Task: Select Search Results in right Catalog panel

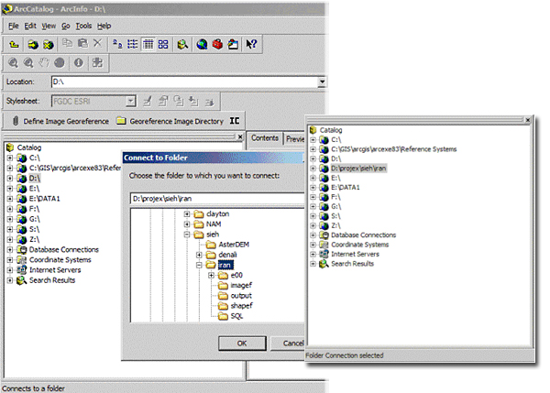Action: (353, 264)
